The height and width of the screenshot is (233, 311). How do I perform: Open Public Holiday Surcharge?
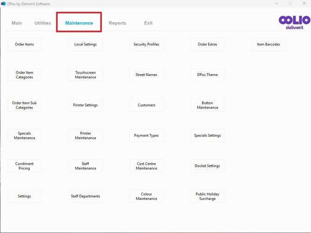[207, 196]
